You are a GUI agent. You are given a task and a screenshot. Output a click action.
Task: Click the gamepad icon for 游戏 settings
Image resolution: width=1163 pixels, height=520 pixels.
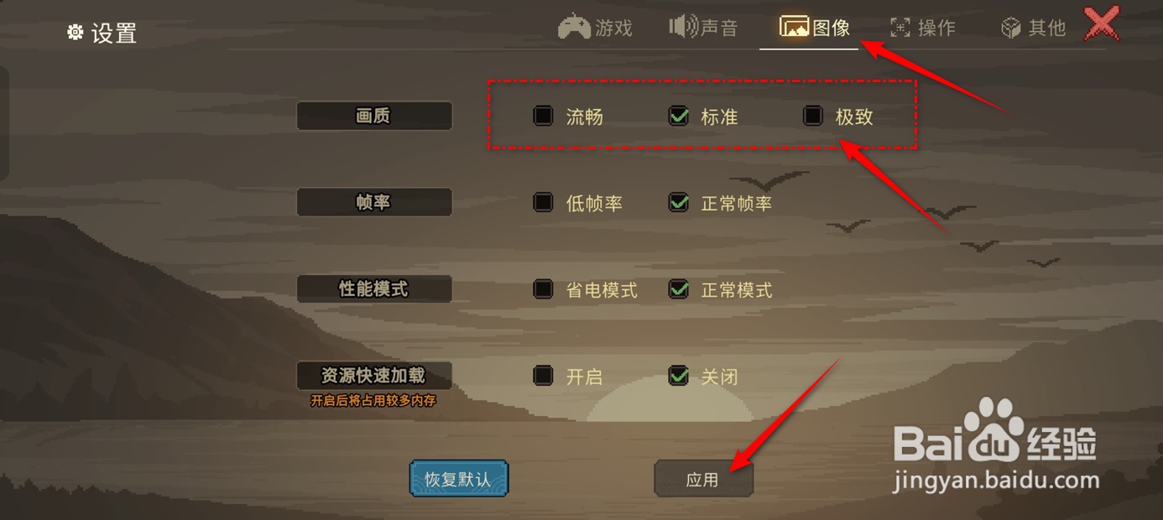pyautogui.click(x=574, y=28)
